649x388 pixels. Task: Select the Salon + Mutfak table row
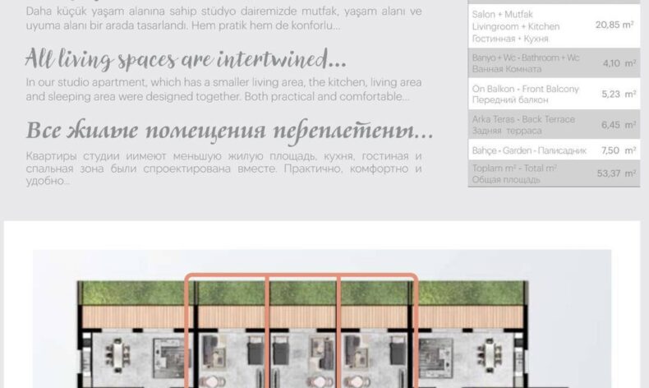click(554, 26)
